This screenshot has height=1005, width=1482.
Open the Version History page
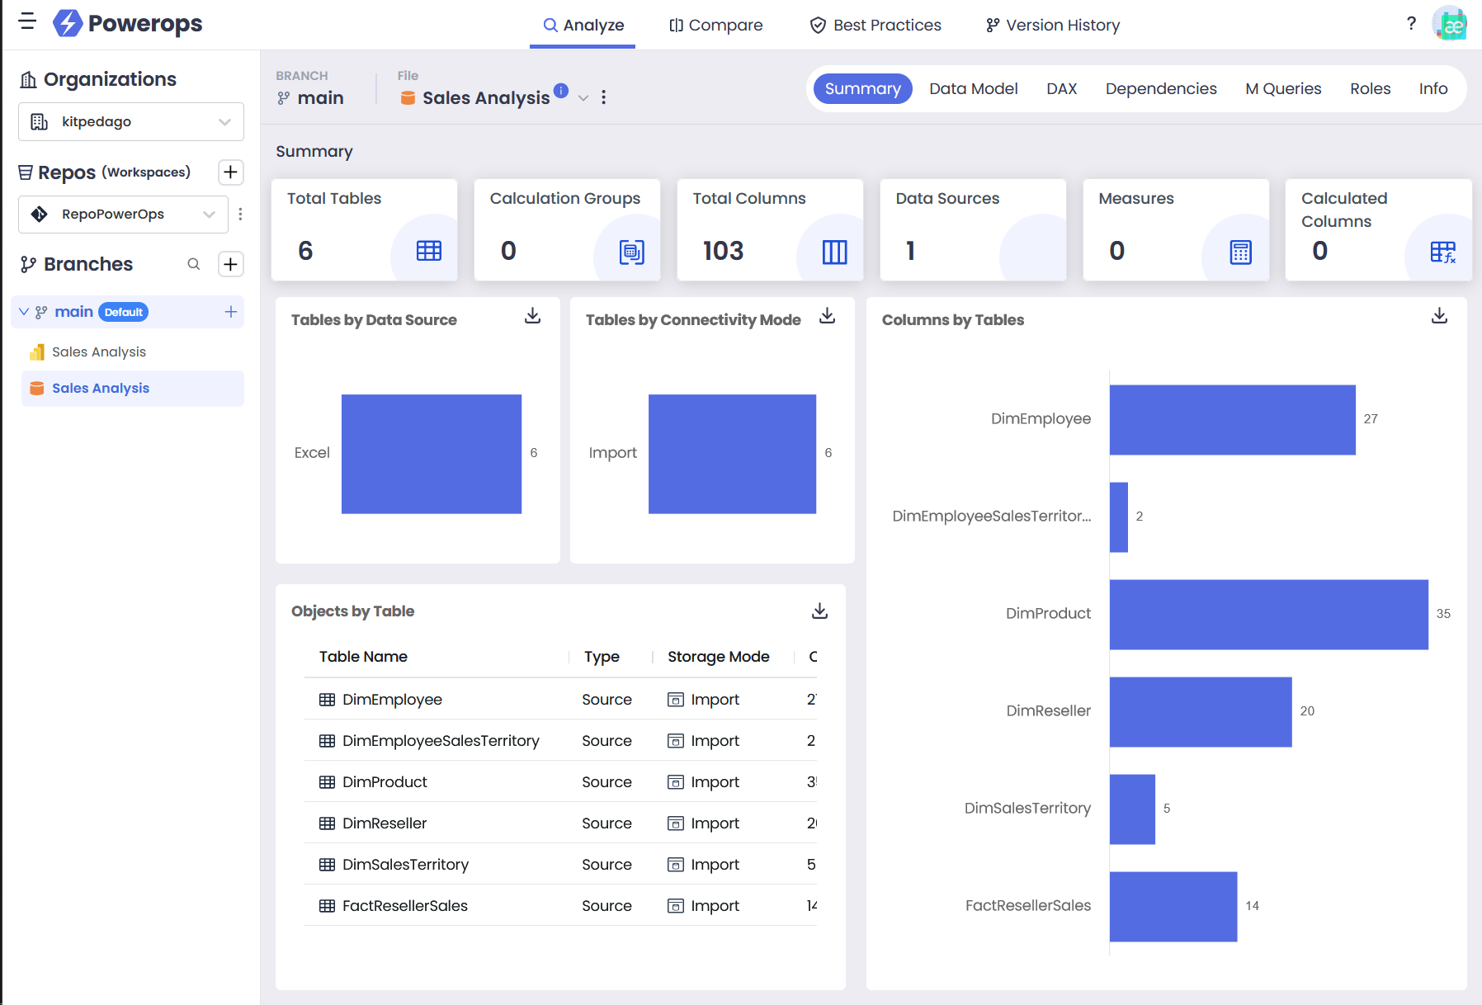coord(1053,25)
